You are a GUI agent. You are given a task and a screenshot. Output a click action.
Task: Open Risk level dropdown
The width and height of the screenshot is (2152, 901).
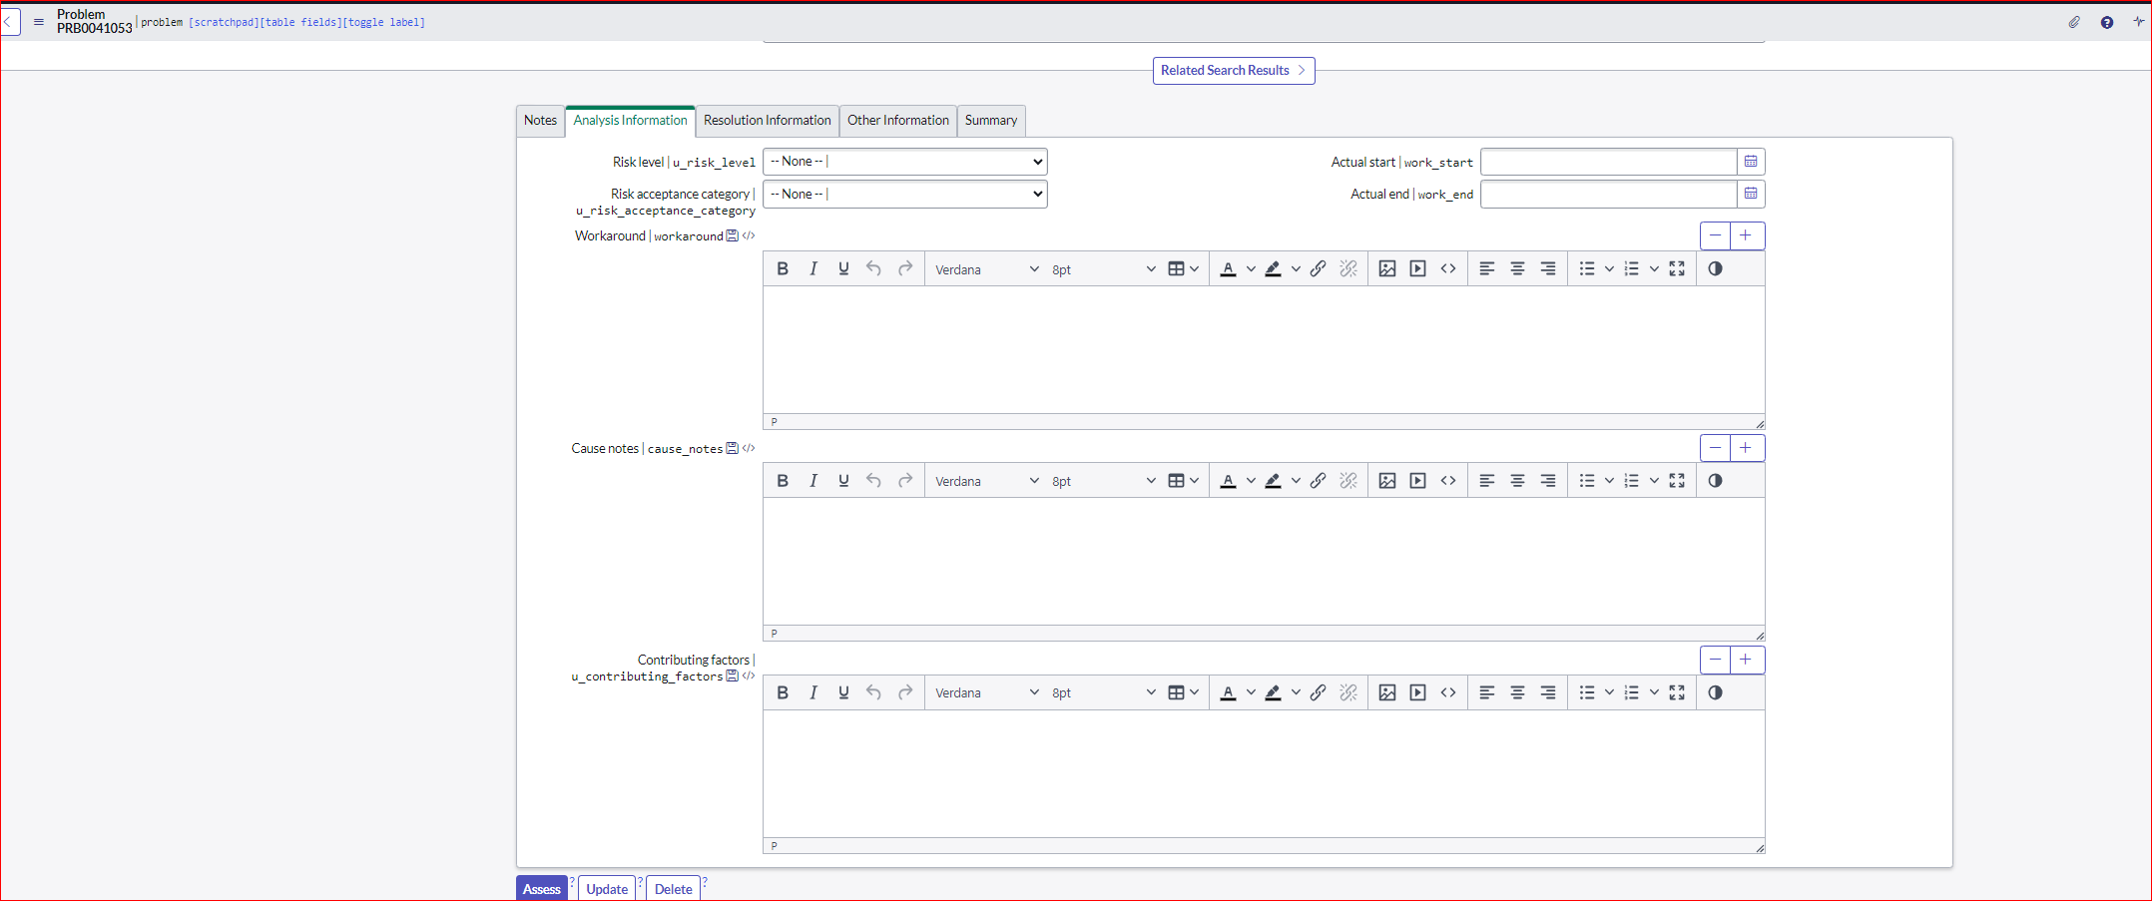[905, 162]
